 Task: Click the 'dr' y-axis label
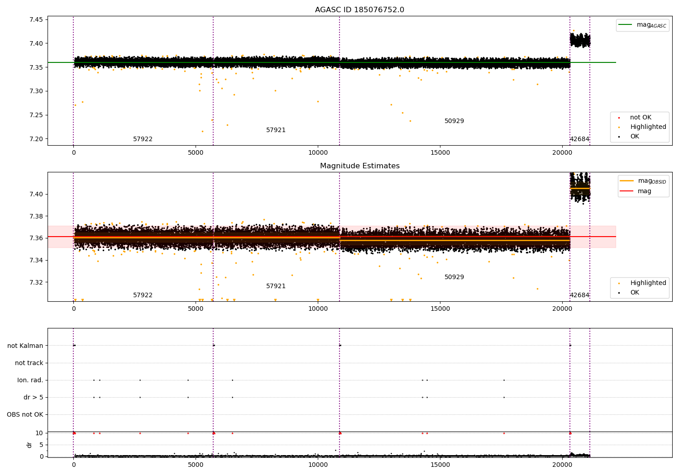(x=29, y=445)
